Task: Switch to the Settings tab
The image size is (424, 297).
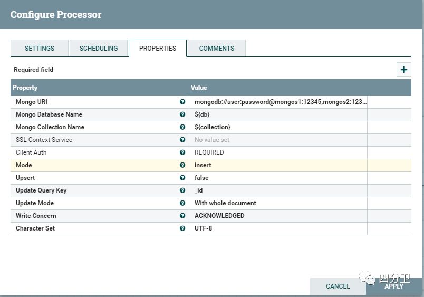Action: click(x=40, y=48)
